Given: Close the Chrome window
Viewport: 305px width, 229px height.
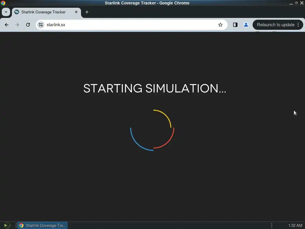Looking at the screenshot, I should click(302, 3).
